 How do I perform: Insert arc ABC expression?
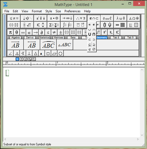(x=48, y=44)
